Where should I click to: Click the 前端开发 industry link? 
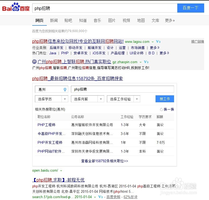pos(95,48)
